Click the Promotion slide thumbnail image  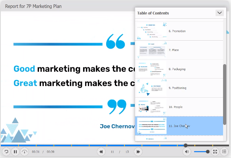(152, 31)
